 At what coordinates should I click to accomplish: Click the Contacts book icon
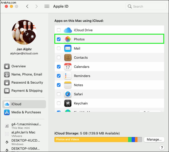pos(68,57)
